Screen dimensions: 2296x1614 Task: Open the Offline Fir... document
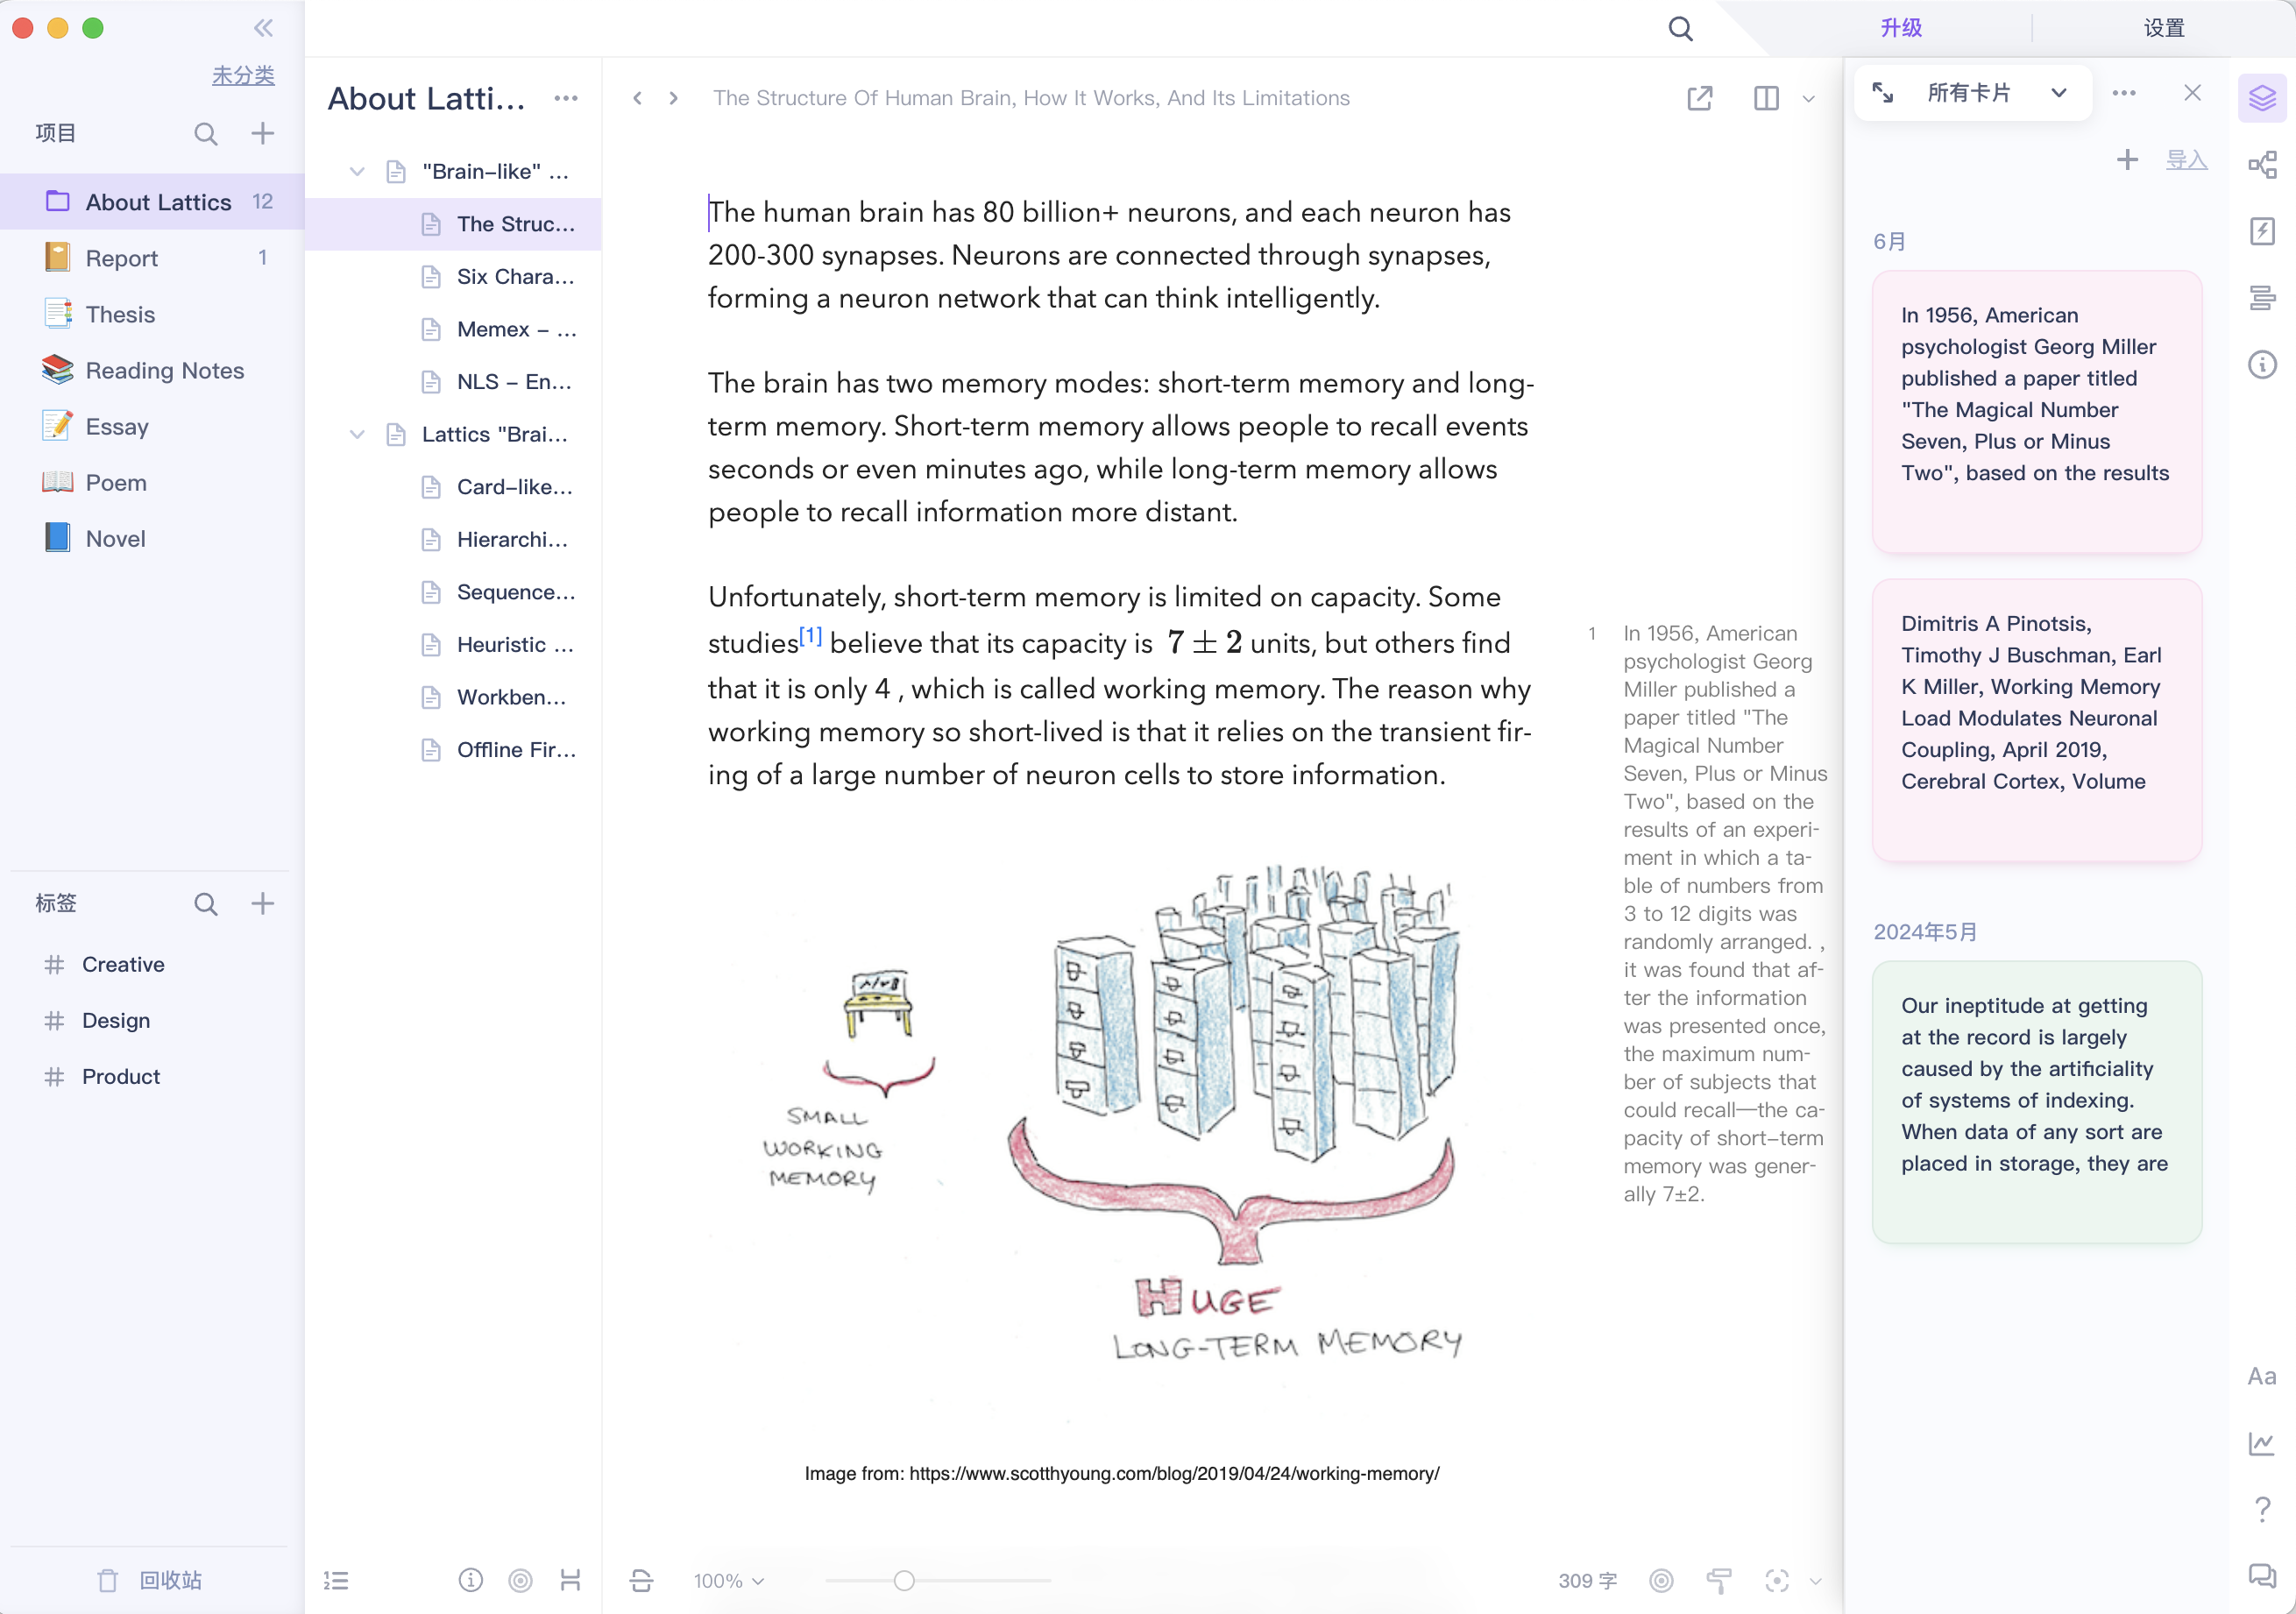(x=453, y=750)
